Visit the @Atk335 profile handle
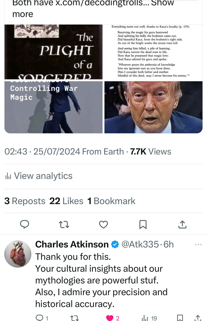 (x=140, y=244)
